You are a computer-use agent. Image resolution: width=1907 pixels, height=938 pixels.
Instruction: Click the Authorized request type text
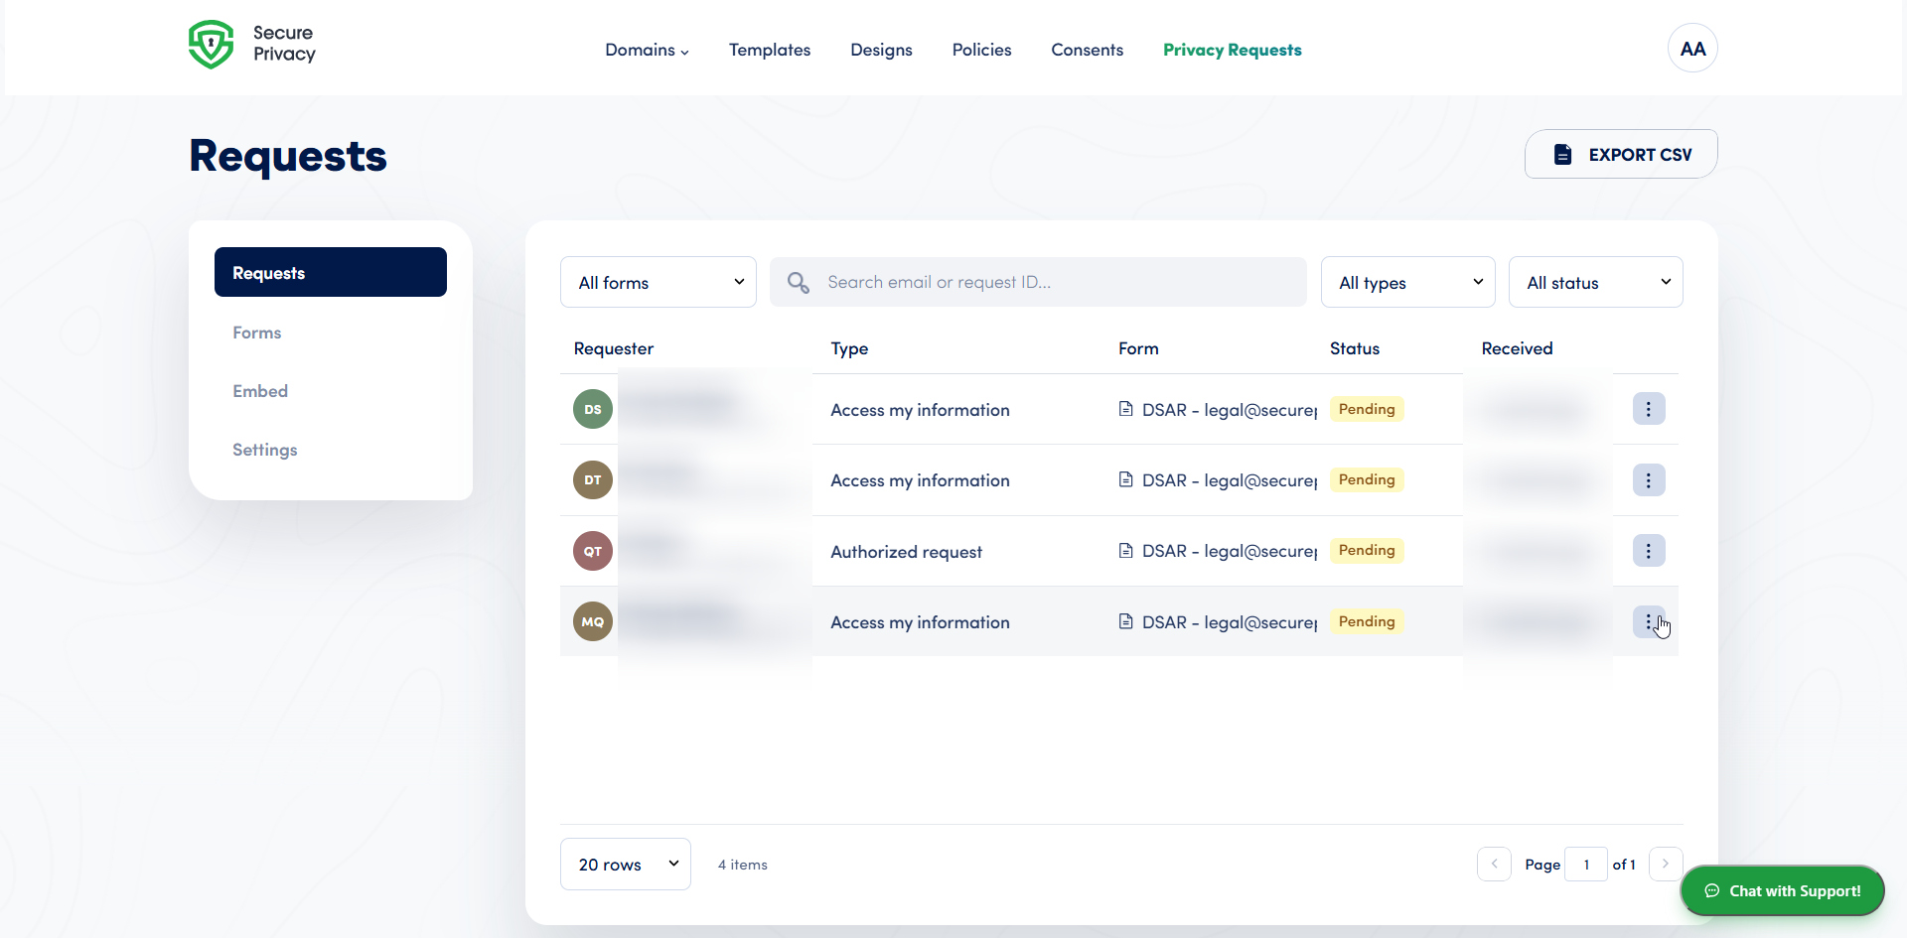906,552
